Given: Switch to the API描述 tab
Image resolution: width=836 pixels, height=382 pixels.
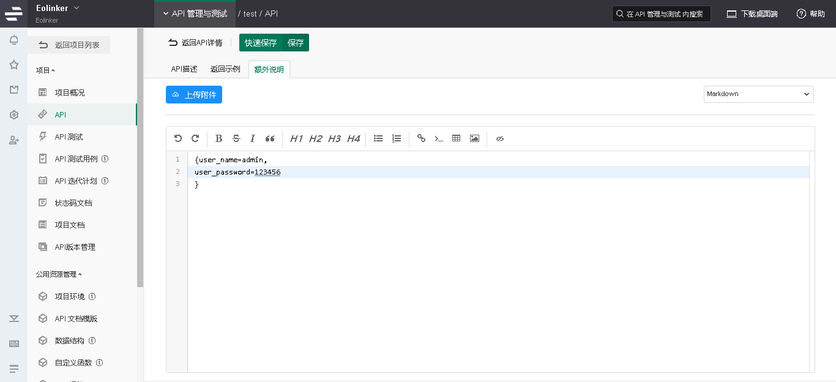Looking at the screenshot, I should [184, 69].
